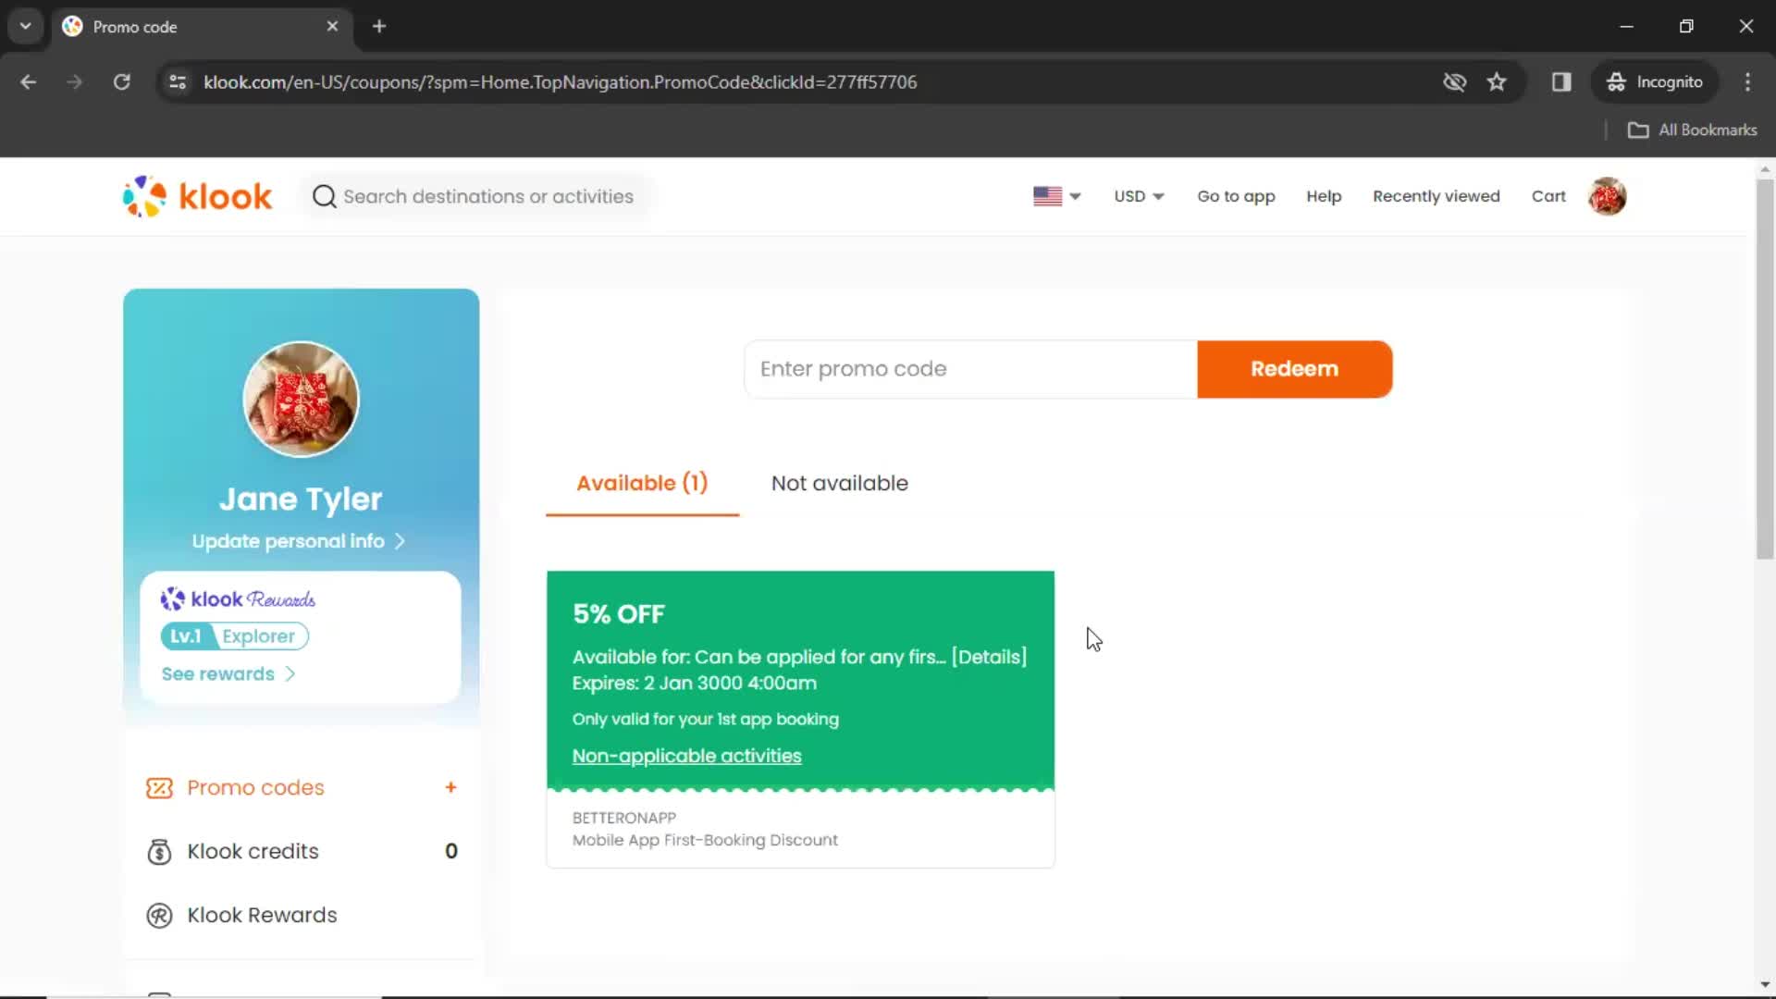Bookmark this page with the star icon
Viewport: 1776px width, 999px height.
[1497, 82]
